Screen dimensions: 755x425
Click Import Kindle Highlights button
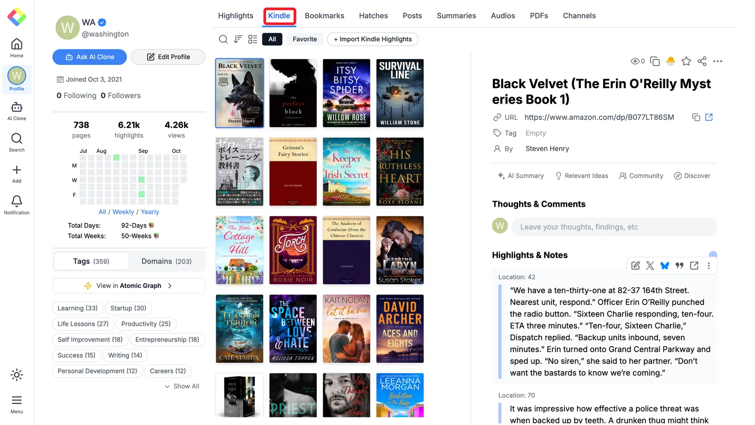pos(373,39)
